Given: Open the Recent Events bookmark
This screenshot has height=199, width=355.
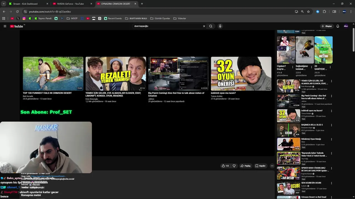Looking at the screenshot, I should point(113,19).
